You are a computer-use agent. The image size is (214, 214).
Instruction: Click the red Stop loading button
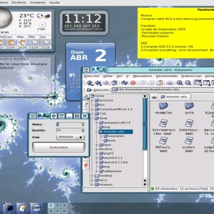point(133,83)
